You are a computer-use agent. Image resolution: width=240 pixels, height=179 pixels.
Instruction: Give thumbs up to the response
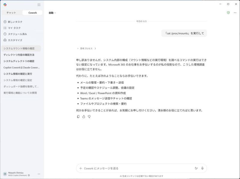point(84,116)
